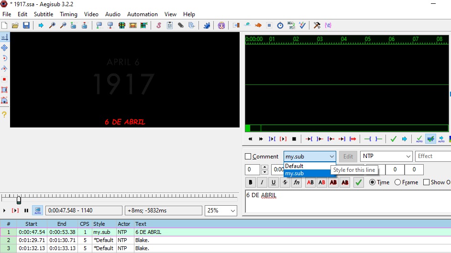
Task: Toggle the Show Original checkbox
Action: 427,182
